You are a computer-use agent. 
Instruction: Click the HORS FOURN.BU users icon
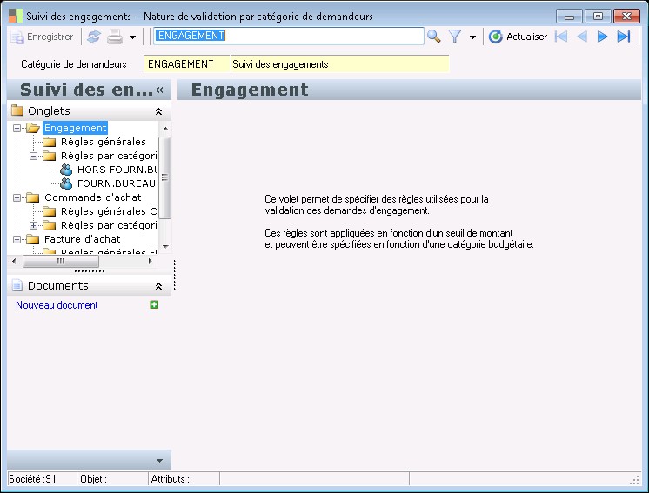coord(66,170)
